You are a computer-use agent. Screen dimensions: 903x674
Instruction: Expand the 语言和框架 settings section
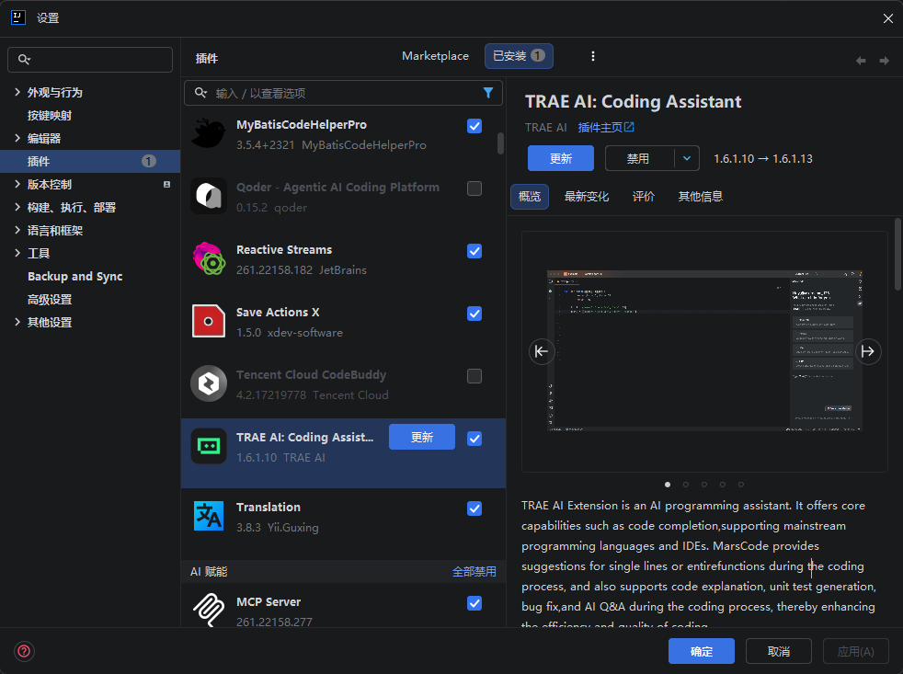point(17,230)
